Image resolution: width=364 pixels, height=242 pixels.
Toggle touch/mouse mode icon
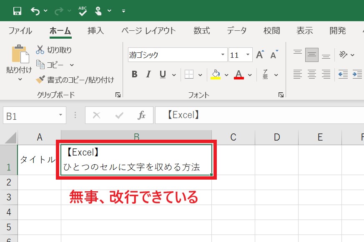point(98,11)
